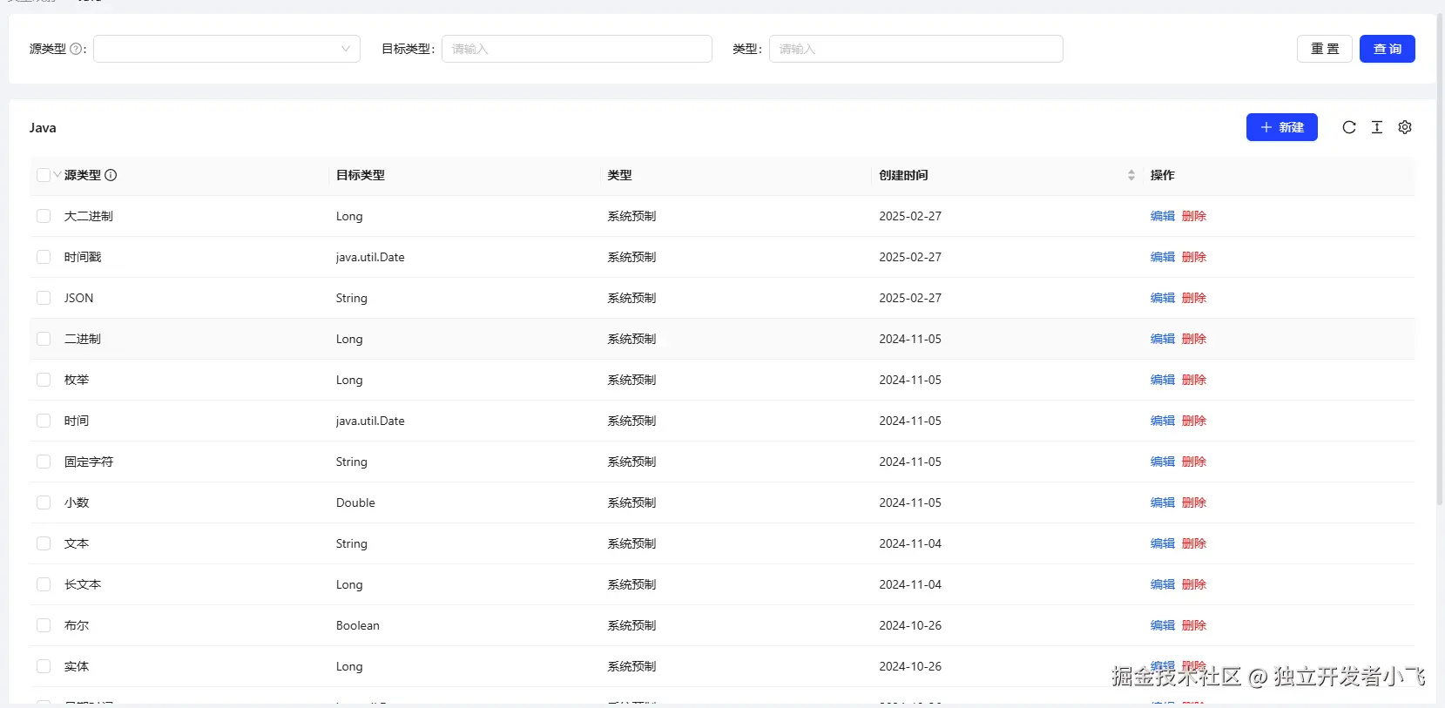Click the Java table title
This screenshot has width=1445, height=708.
pos(43,127)
